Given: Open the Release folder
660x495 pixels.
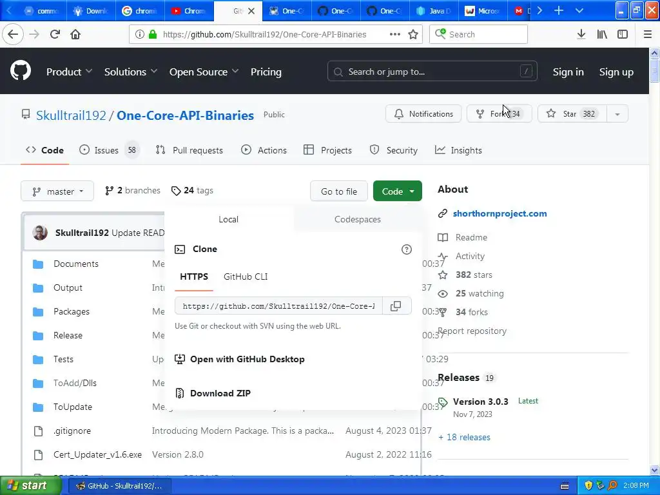Looking at the screenshot, I should click(x=68, y=335).
